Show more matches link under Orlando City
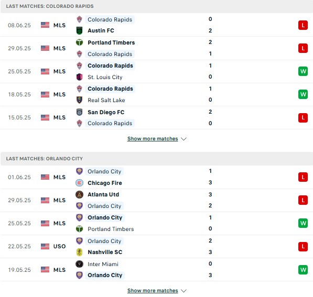Image resolution: width=313 pixels, height=297 pixels. click(153, 291)
